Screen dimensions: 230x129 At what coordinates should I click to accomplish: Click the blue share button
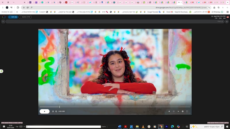pyautogui.click(x=13, y=17)
